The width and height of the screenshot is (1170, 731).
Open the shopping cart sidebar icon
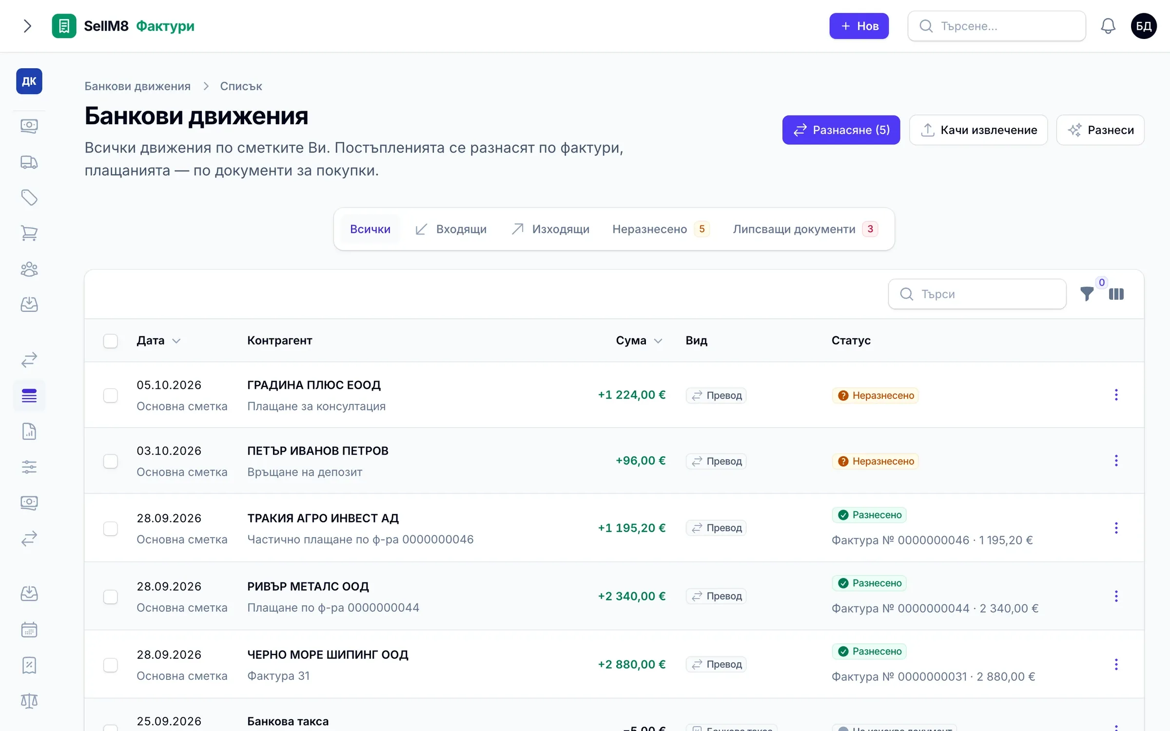tap(29, 233)
